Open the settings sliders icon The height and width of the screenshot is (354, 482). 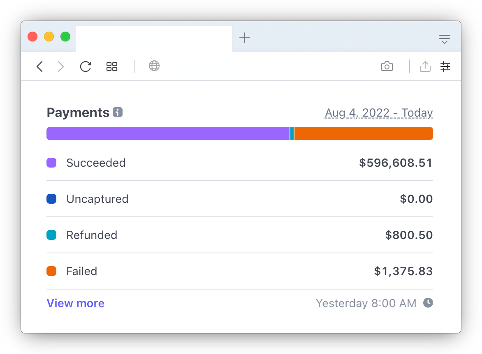tap(445, 67)
